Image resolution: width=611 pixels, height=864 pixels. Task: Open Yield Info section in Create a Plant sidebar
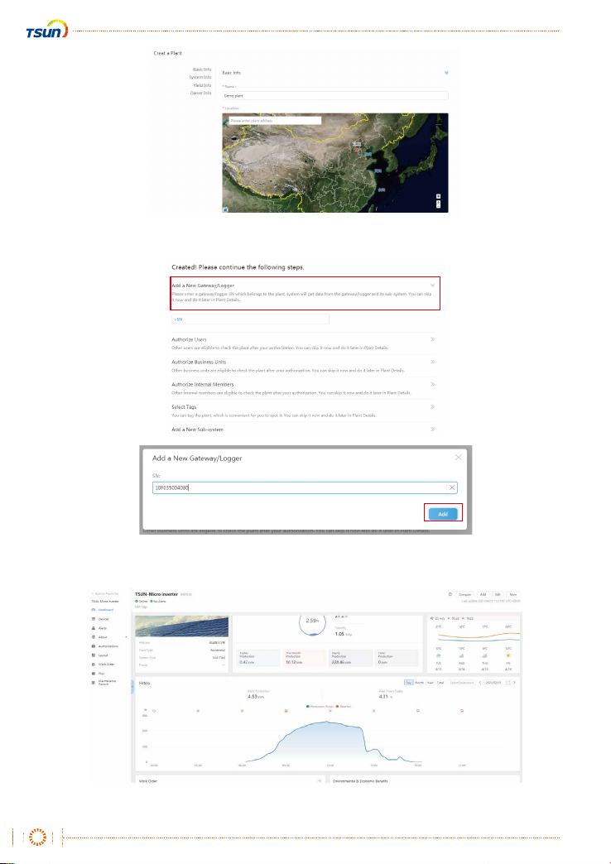pyautogui.click(x=201, y=85)
